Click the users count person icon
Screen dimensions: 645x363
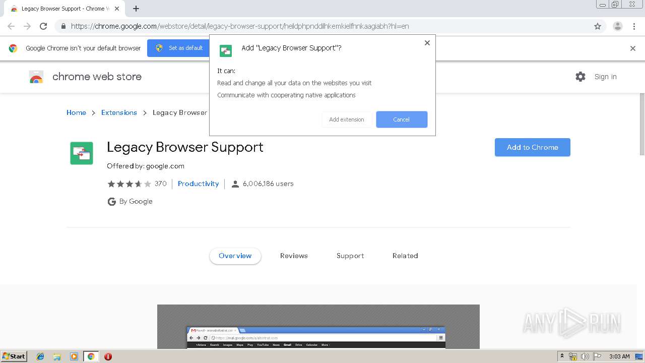pyautogui.click(x=235, y=184)
